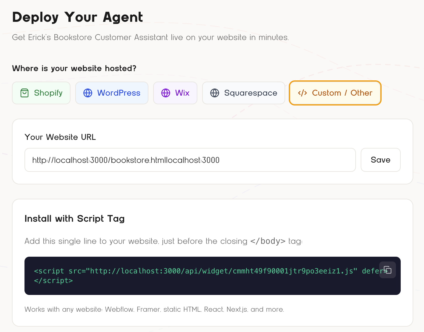Image resolution: width=424 pixels, height=332 pixels.
Task: Click the 'Works with any website' footnote text
Action: [x=154, y=309]
